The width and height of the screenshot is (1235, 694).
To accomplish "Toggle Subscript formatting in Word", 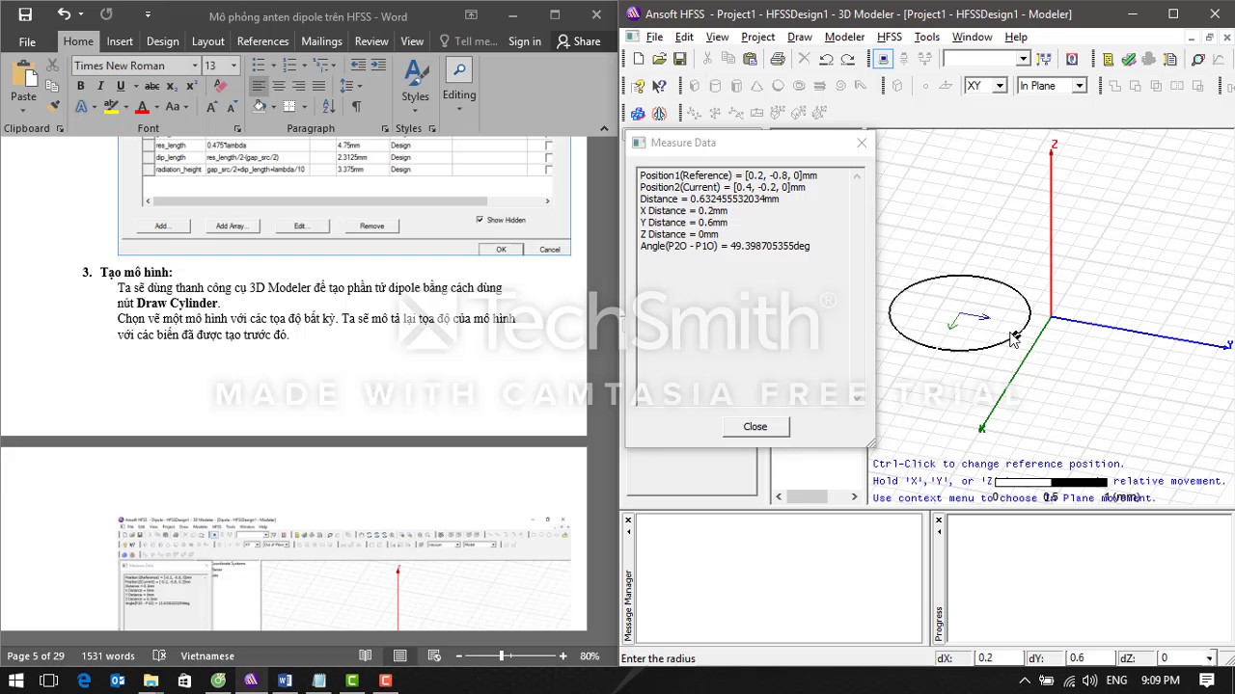I will tap(173, 86).
